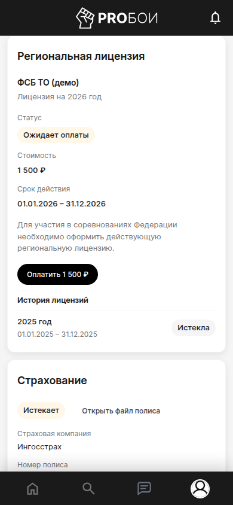Click the PROБОИ fist logo
This screenshot has width=233, height=505.
pyautogui.click(x=85, y=18)
